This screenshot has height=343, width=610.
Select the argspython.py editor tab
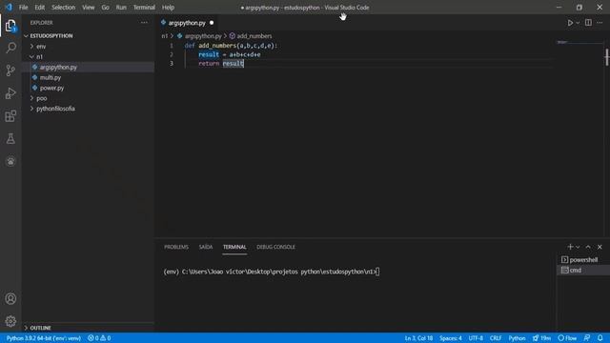pos(187,23)
